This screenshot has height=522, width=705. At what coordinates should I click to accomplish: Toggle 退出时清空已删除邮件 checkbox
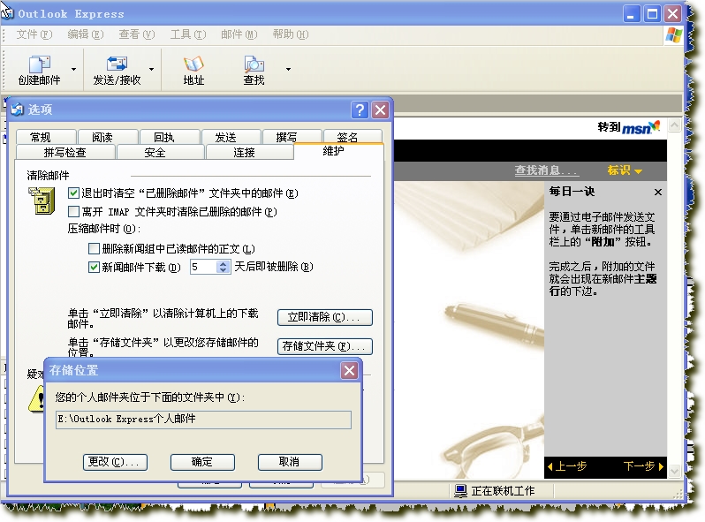[73, 193]
